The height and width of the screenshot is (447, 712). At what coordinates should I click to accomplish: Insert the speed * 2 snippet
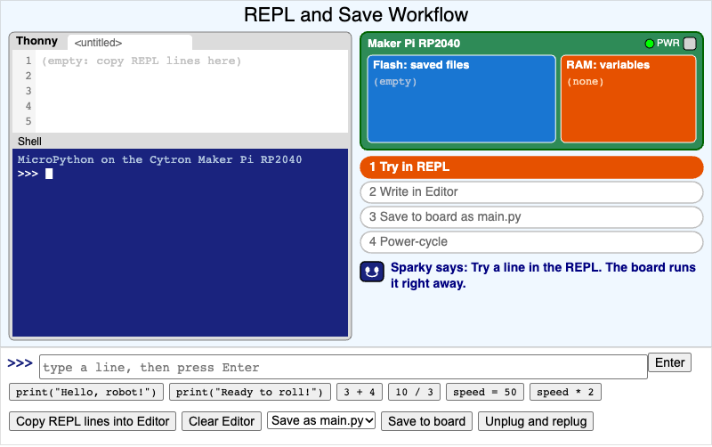point(565,392)
